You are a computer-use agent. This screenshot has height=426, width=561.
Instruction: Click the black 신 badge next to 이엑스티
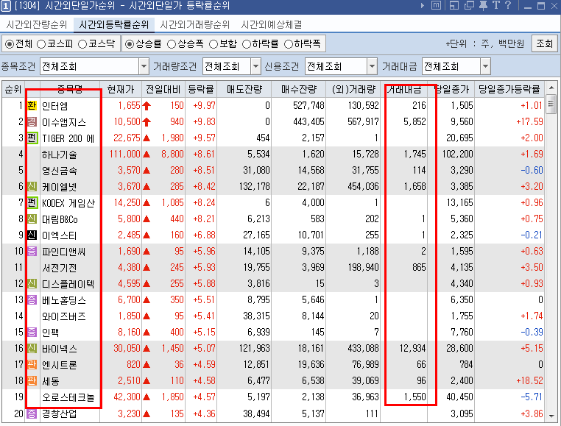point(32,235)
